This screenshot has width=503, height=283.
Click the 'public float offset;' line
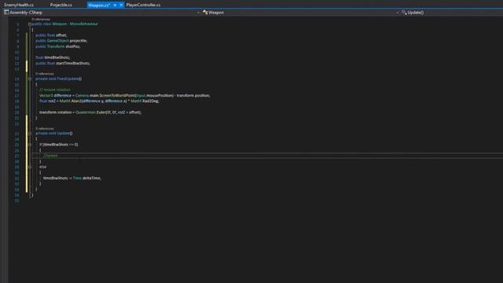[51, 35]
